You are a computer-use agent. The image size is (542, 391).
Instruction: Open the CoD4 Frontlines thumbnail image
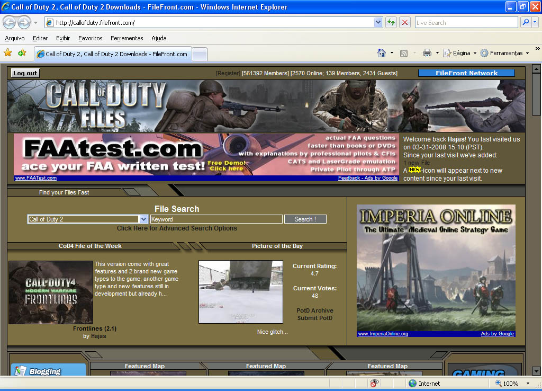pos(51,292)
